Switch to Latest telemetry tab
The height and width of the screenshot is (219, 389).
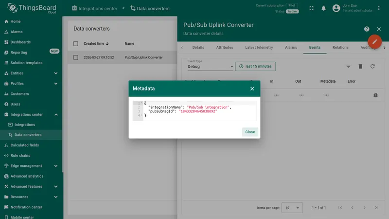click(259, 47)
